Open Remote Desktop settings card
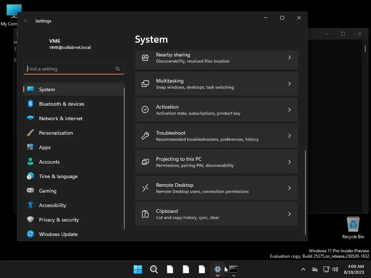The height and width of the screenshot is (278, 371). click(217, 188)
